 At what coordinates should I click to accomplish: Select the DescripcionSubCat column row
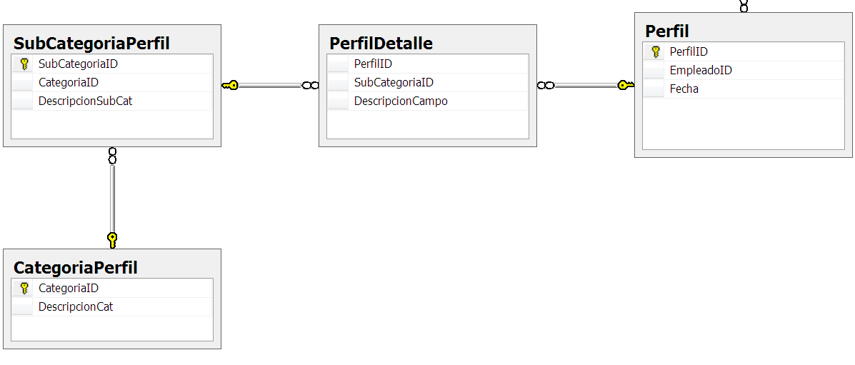(85, 101)
